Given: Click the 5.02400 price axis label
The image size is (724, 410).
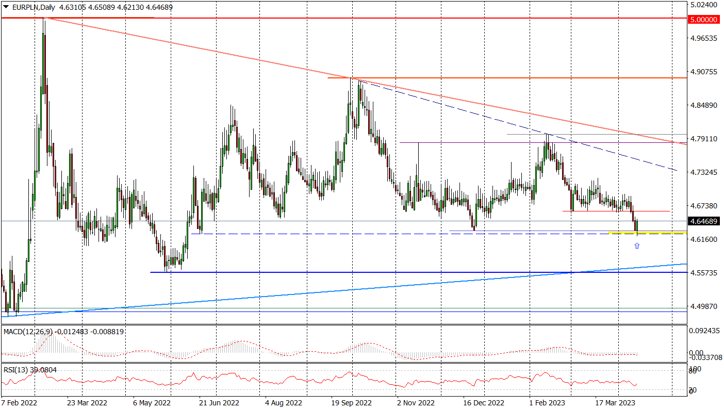Looking at the screenshot, I should (x=703, y=5).
